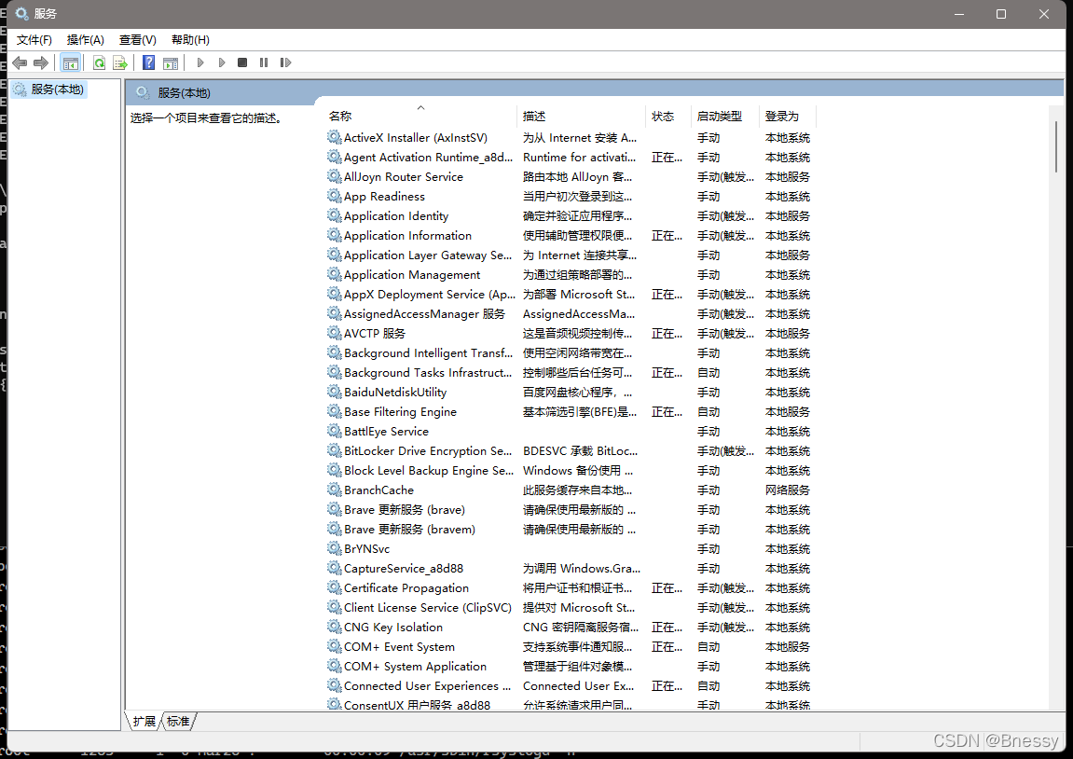Click the second play arrow toolbar icon

tap(222, 63)
